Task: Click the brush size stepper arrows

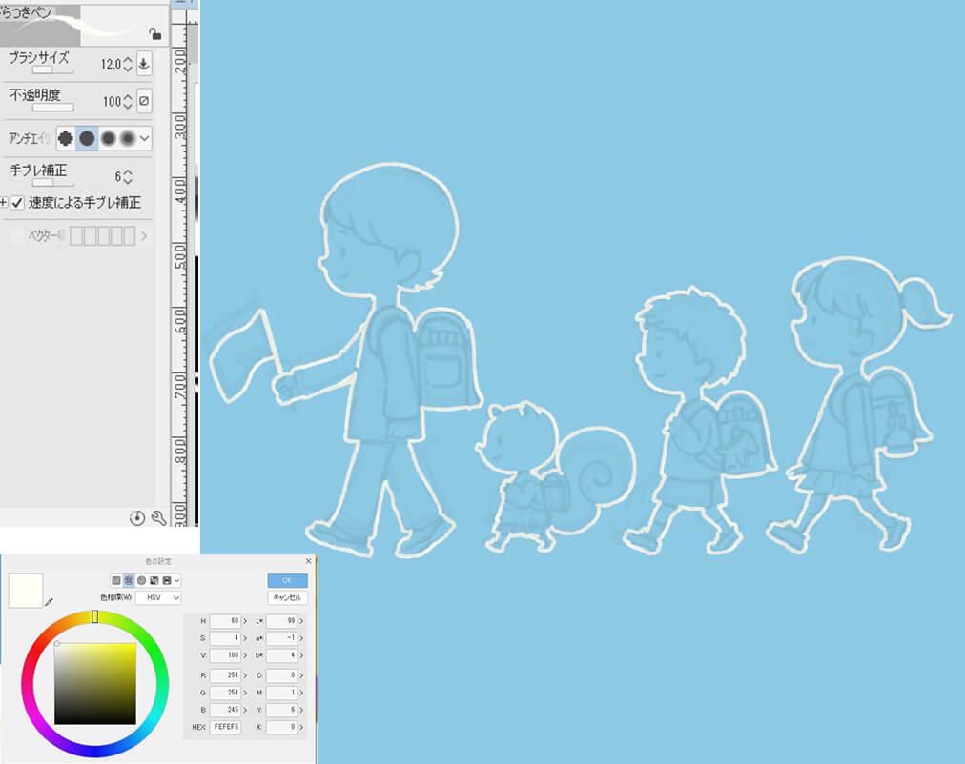Action: tap(128, 65)
